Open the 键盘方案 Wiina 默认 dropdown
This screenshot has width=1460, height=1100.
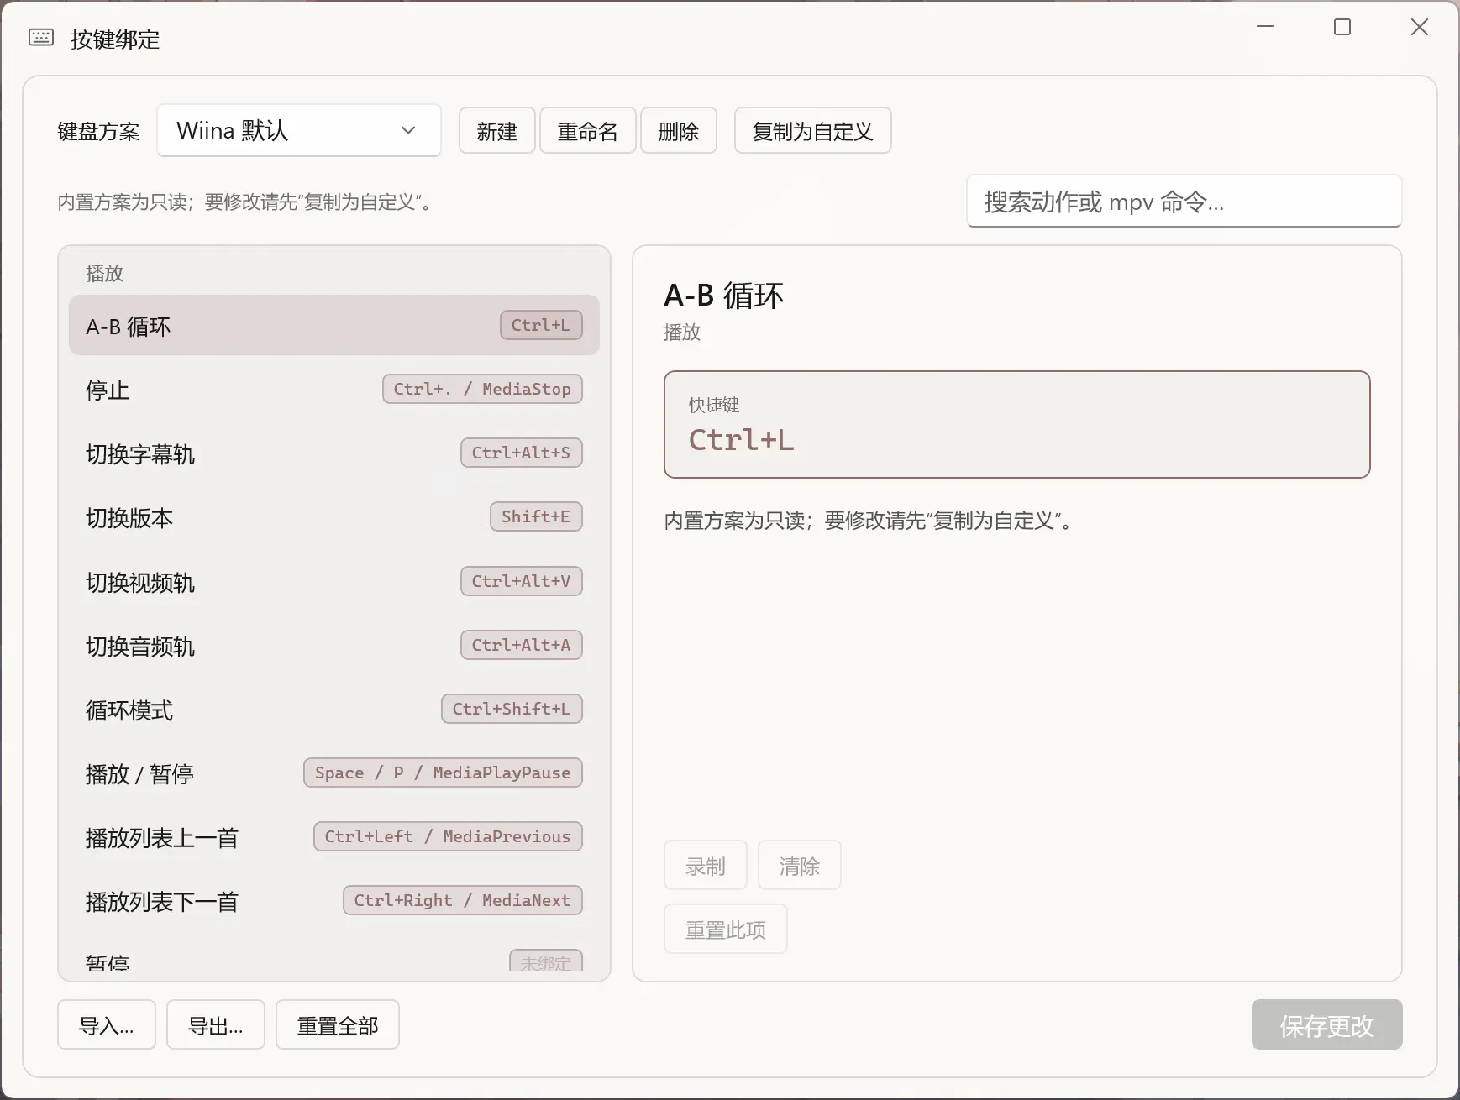[x=299, y=130]
